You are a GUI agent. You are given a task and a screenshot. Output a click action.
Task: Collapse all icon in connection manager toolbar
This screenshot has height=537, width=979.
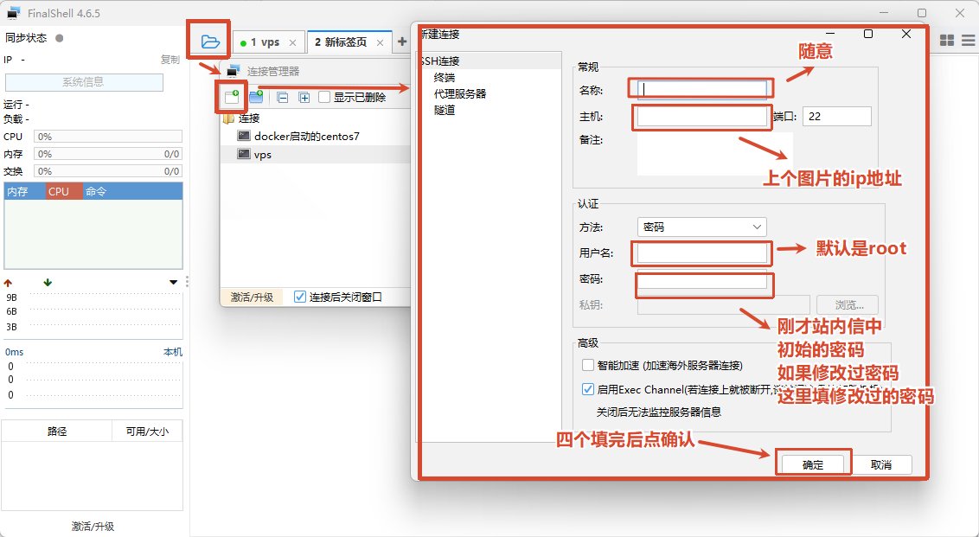[282, 98]
